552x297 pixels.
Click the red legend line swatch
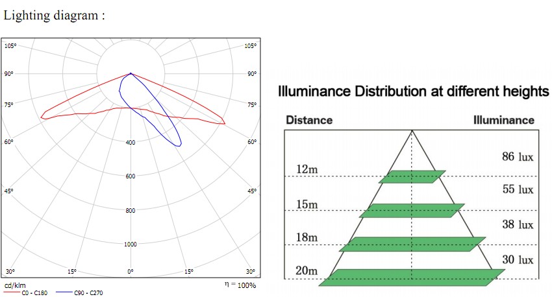point(12,292)
